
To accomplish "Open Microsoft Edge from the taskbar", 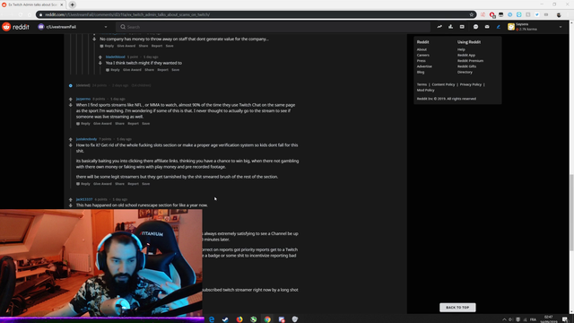I will tap(212, 319).
